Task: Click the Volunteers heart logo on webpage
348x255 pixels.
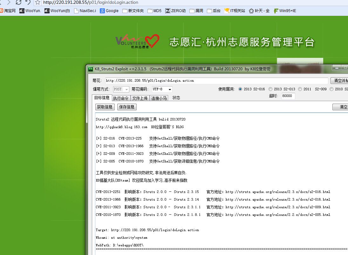Action: 138,41
